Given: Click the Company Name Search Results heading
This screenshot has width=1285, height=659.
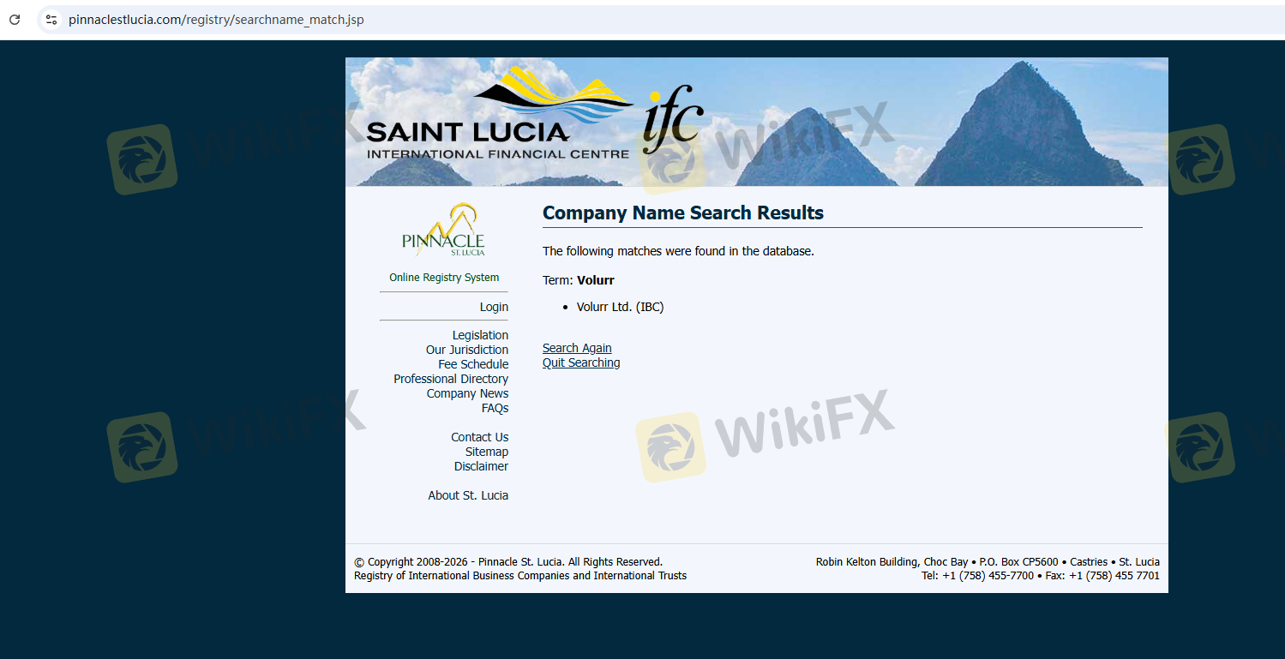Looking at the screenshot, I should click(x=683, y=213).
